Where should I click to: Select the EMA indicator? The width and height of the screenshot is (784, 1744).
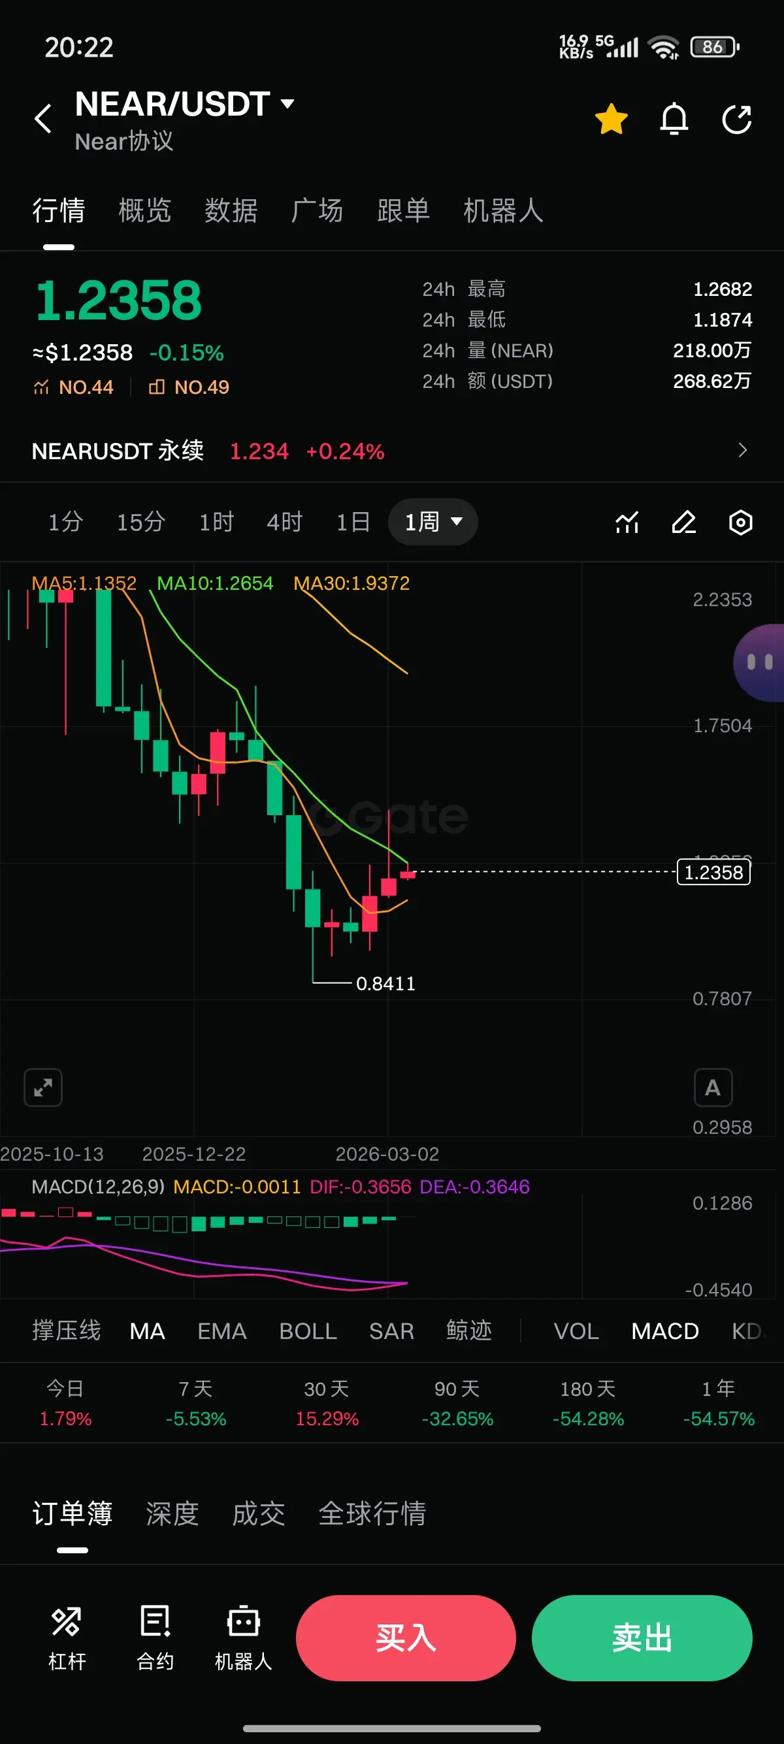coord(222,1331)
